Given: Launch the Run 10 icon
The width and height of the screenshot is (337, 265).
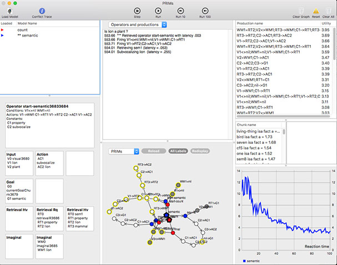Looking at the screenshot, I should coord(180,11).
